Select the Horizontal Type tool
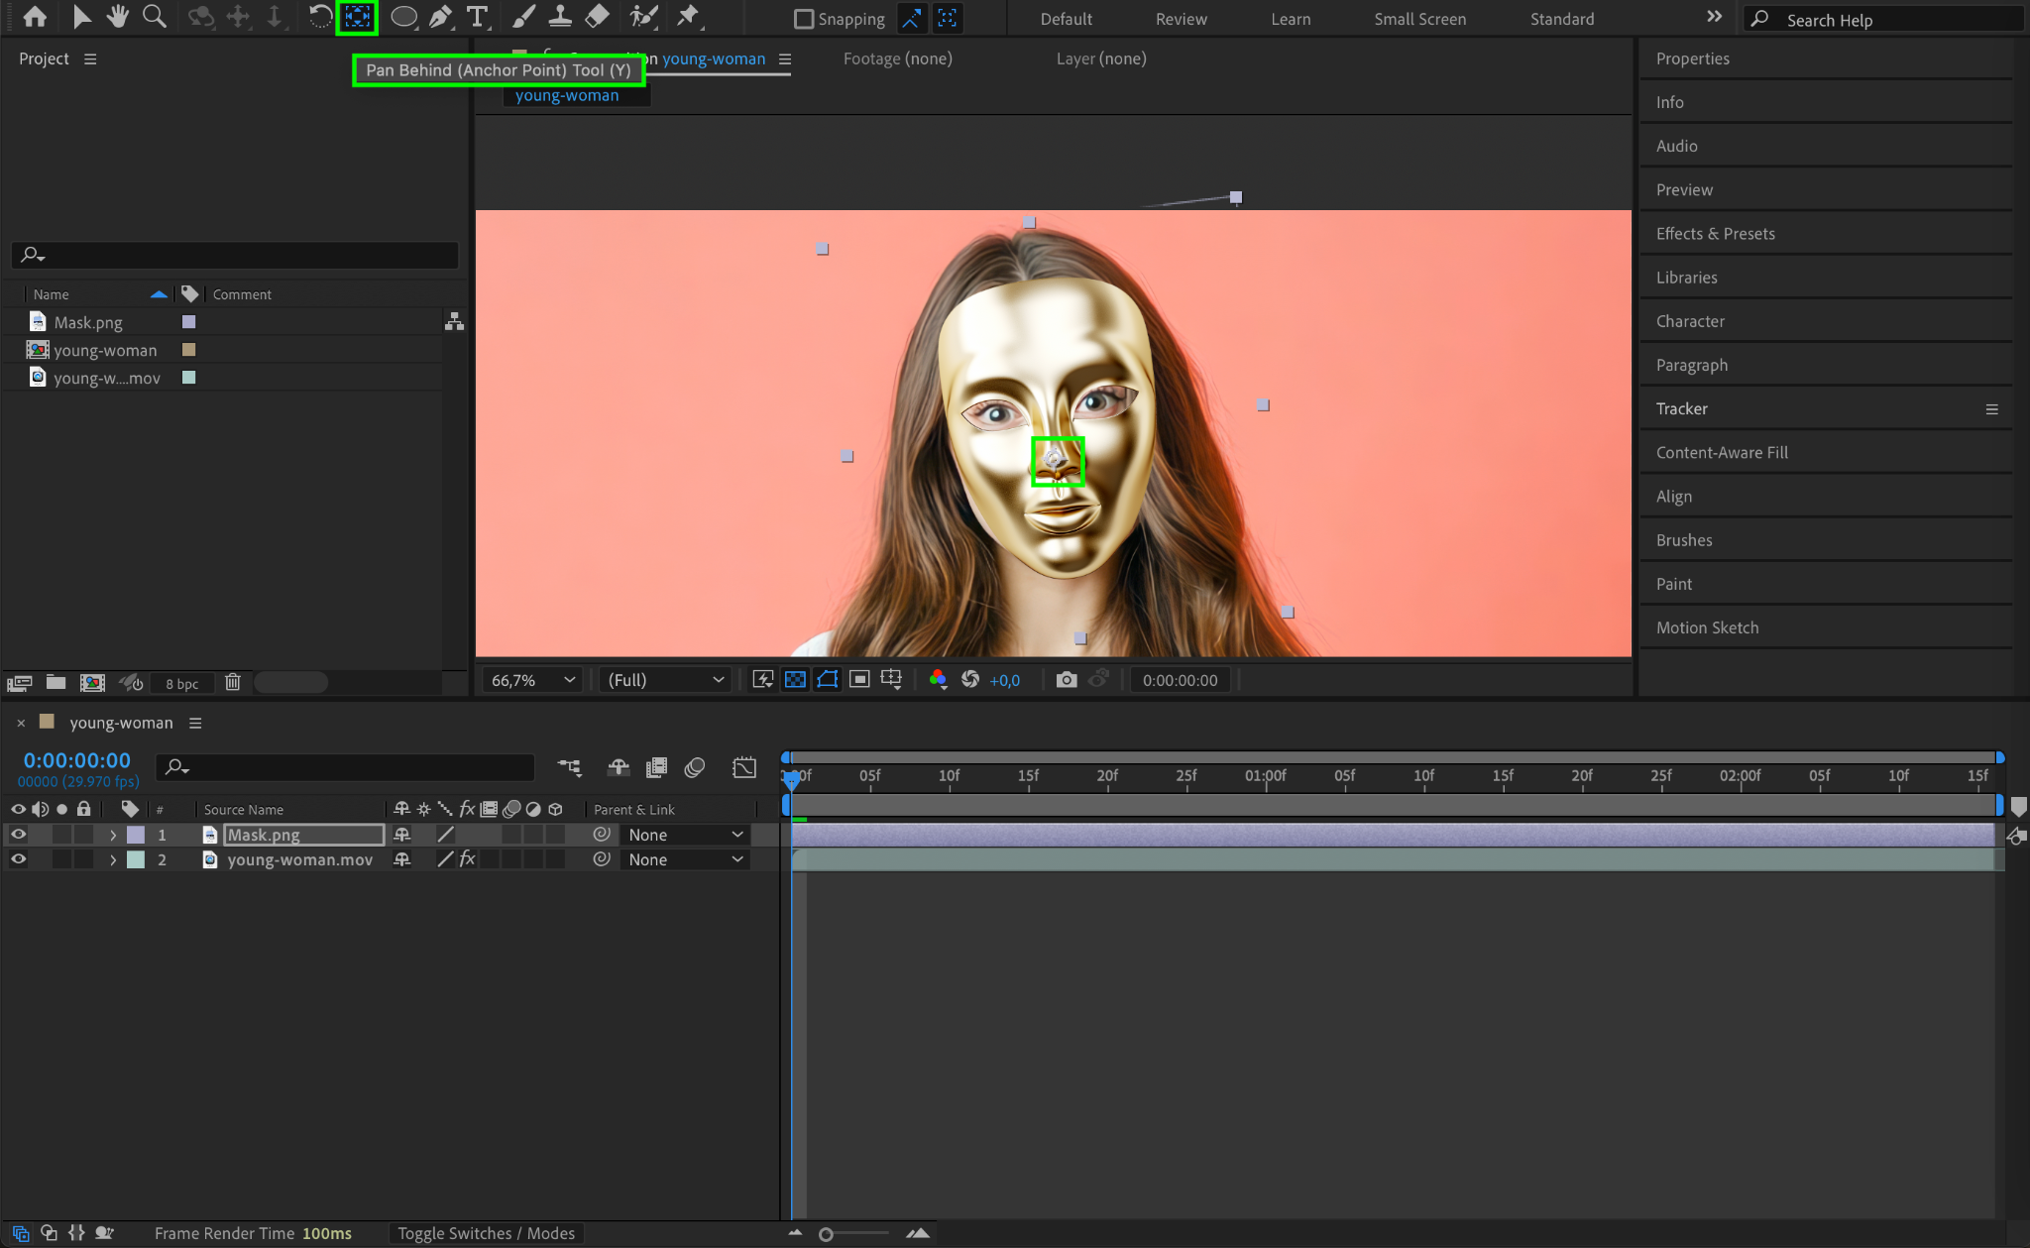Viewport: 2030px width, 1248px height. tap(478, 17)
